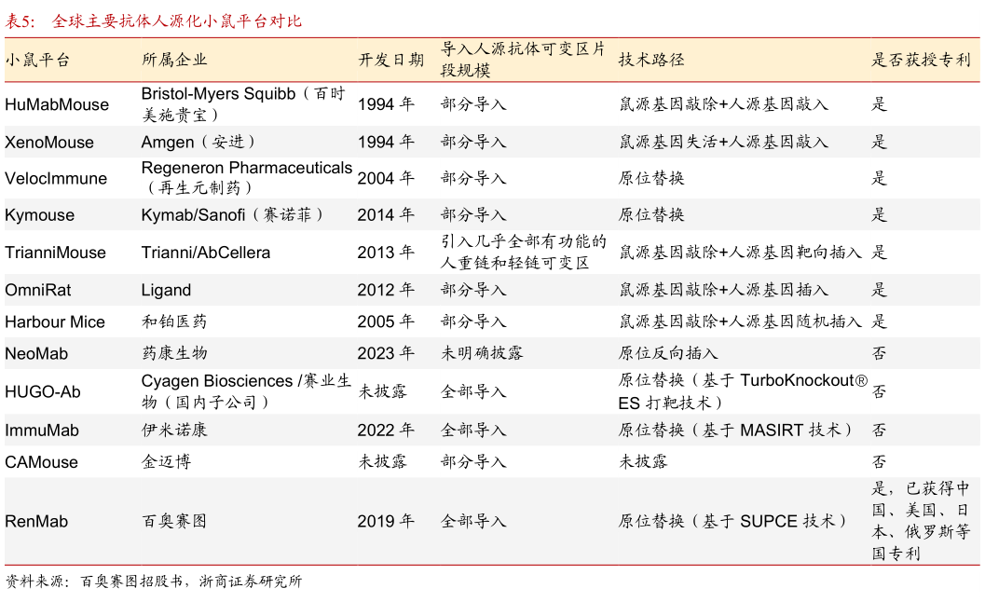
Task: Click 全部导入 in the ImmuMab row
Action: (473, 430)
